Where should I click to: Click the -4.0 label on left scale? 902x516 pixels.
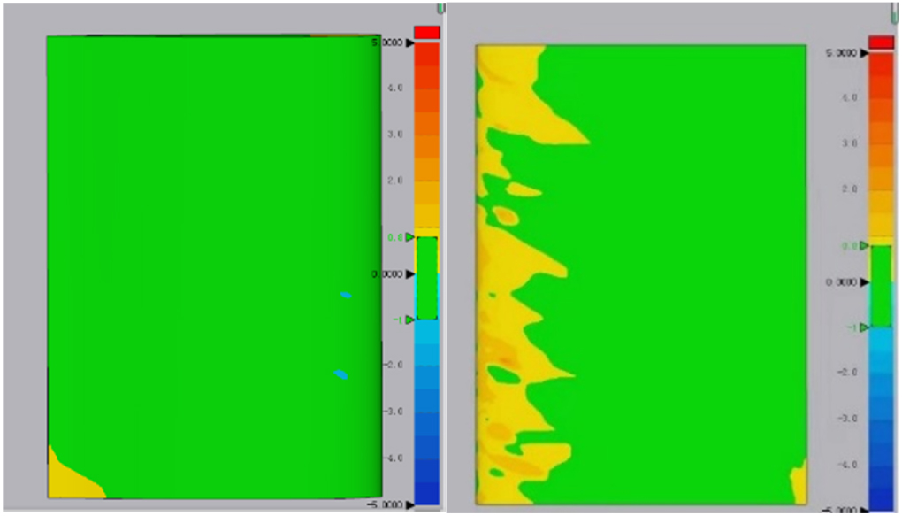coord(393,458)
